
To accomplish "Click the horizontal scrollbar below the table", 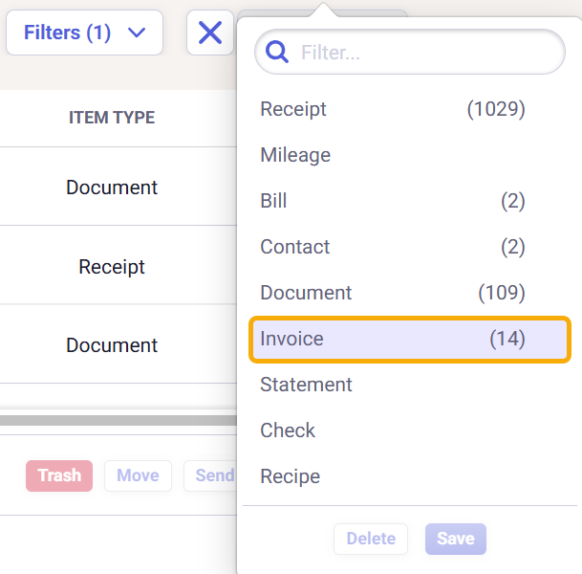I will (118, 420).
